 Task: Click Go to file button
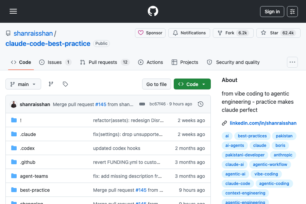coord(156,84)
